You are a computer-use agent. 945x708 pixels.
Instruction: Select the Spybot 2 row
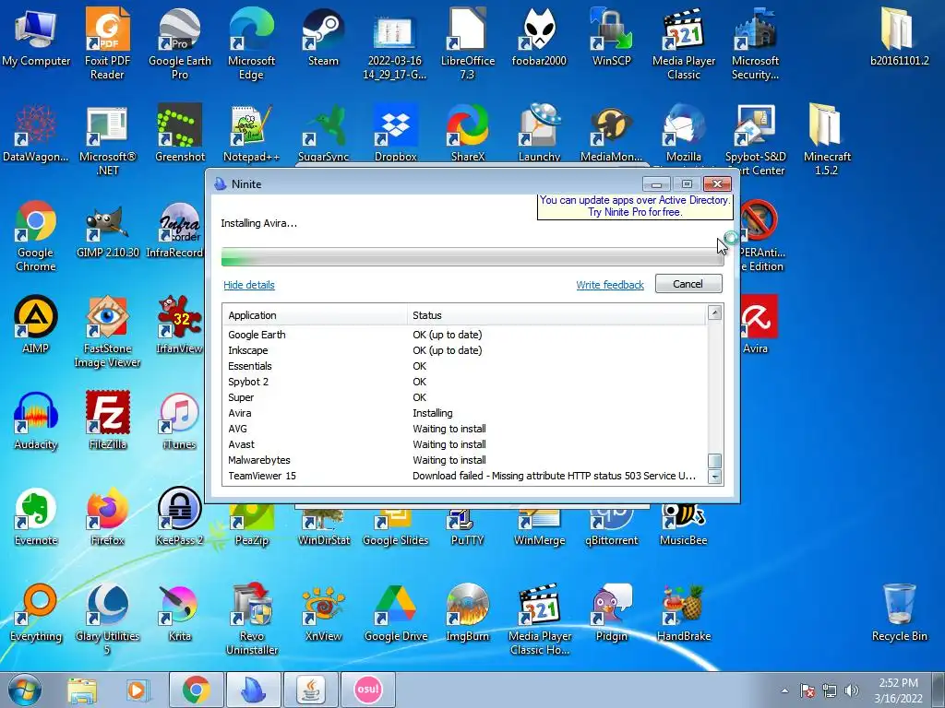tap(465, 382)
